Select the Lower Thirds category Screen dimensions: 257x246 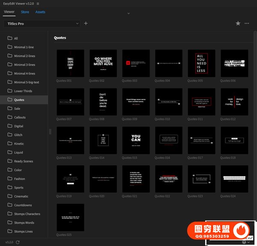pos(23,91)
